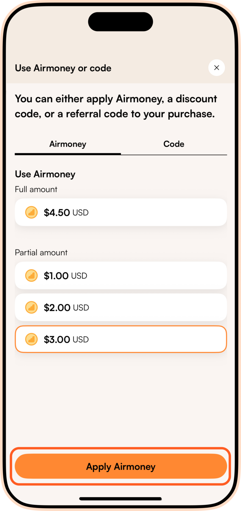Screen dimensions: 241x511
Task: Switch to the Code tab
Action: [174, 144]
